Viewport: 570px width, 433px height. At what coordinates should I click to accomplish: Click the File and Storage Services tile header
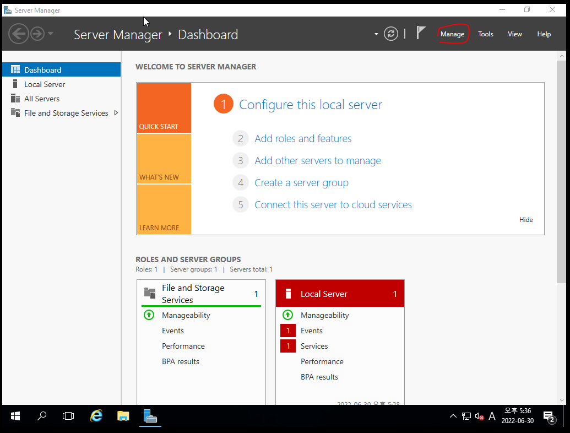tap(202, 294)
